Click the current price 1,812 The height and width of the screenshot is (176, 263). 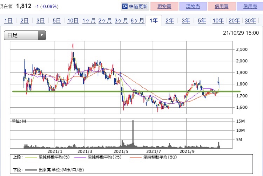pos(24,6)
